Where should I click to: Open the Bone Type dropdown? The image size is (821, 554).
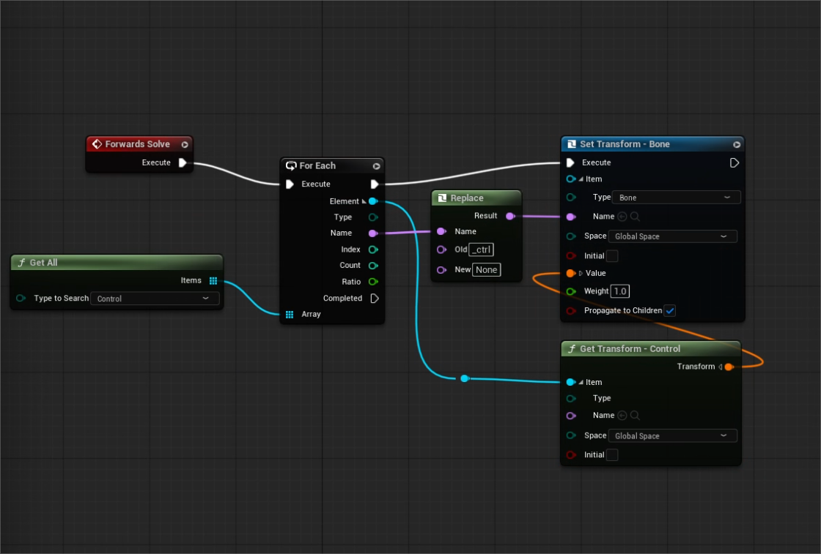(x=676, y=198)
